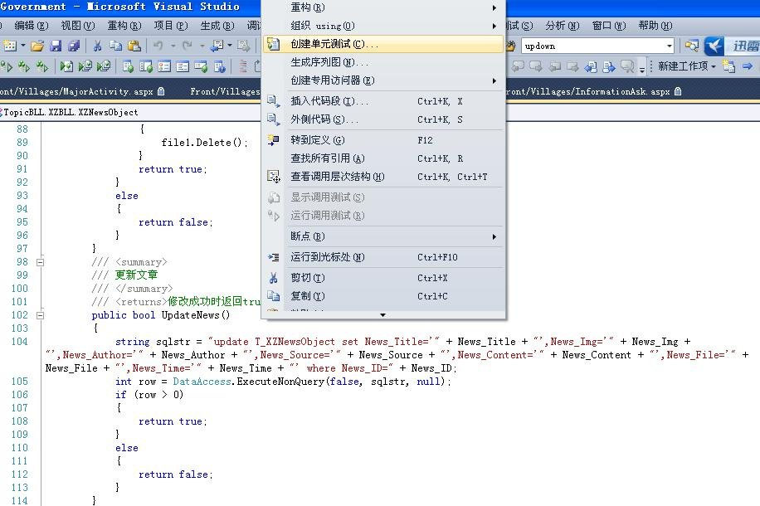Choose 外侧代码(S)... menu entry
The image size is (760, 506).
click(383, 119)
